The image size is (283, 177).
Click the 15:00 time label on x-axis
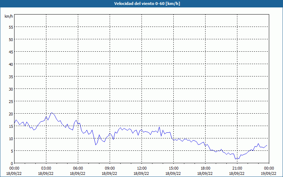173,169
